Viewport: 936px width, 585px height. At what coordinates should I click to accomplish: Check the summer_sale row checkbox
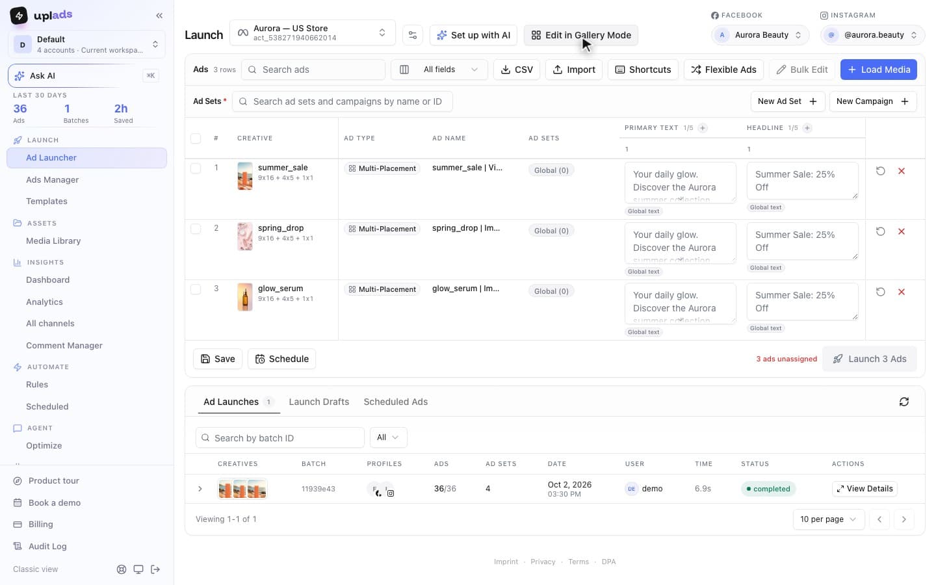[x=196, y=168]
